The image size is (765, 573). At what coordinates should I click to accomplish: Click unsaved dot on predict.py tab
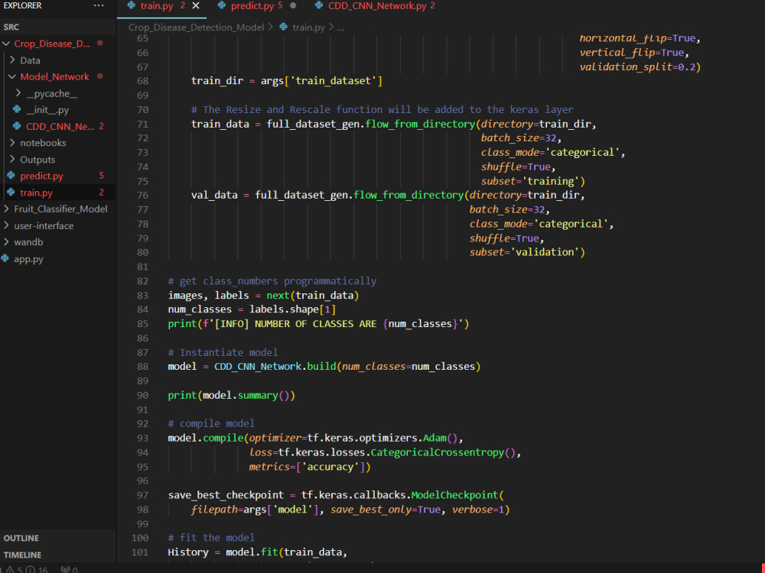coord(293,6)
